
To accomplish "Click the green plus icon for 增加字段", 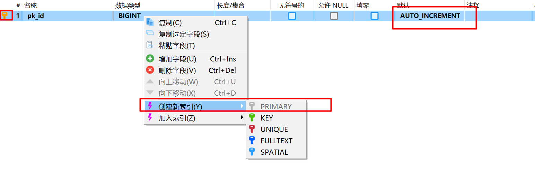I will 150,59.
